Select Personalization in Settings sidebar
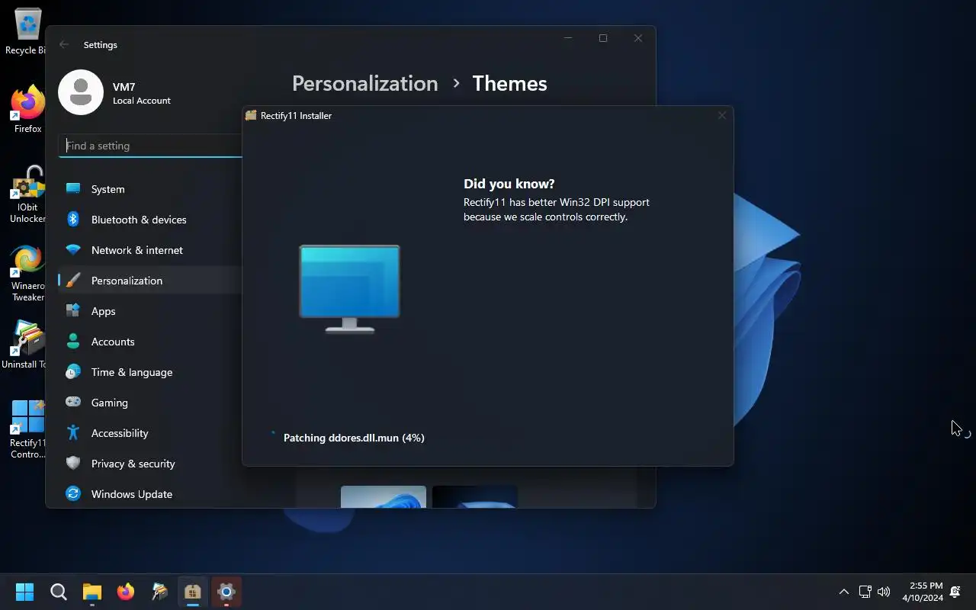Viewport: 976px width, 610px height. pyautogui.click(x=150, y=281)
